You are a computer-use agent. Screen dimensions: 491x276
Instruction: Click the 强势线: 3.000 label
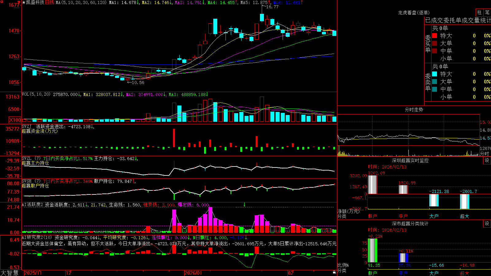[159, 205]
